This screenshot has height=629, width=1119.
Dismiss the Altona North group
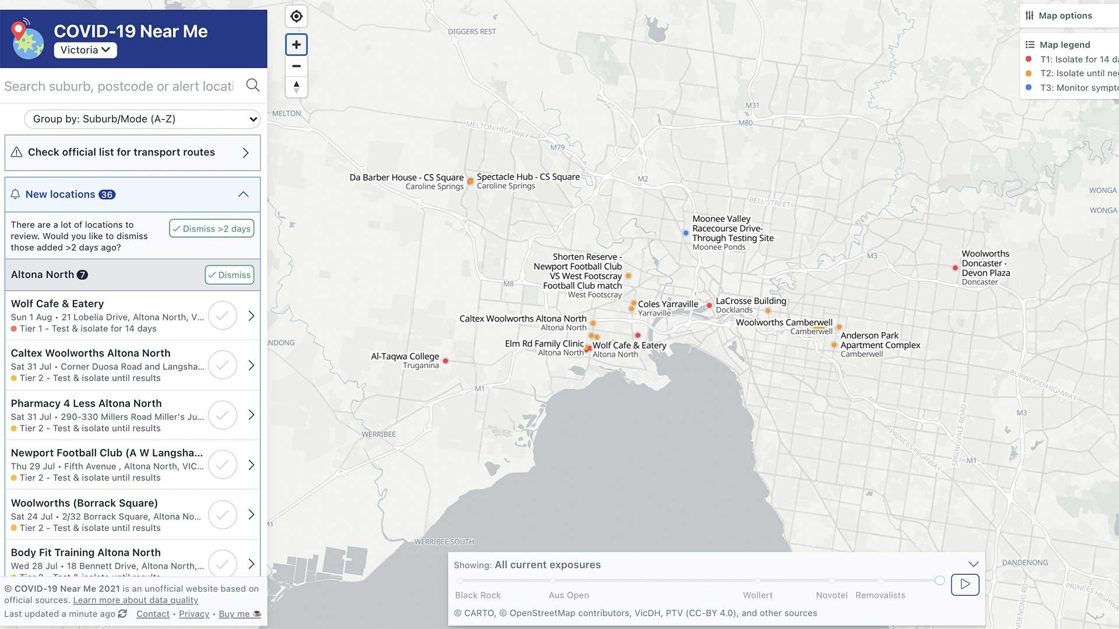coord(229,275)
